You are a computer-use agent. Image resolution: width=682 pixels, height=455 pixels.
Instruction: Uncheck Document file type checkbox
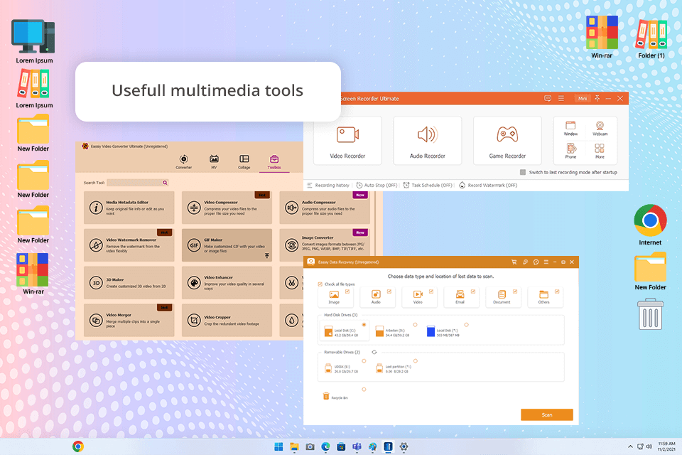point(515,291)
